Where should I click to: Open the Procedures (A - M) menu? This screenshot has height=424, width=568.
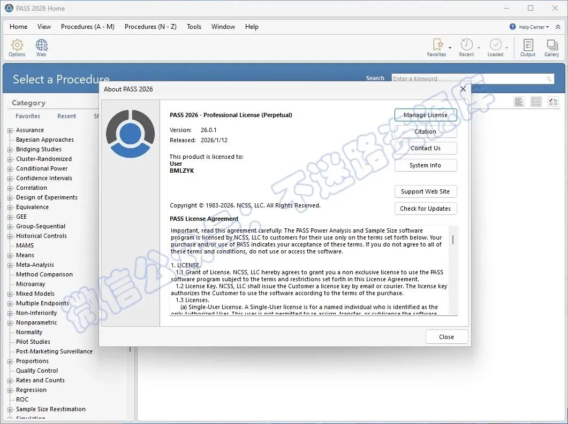click(88, 27)
